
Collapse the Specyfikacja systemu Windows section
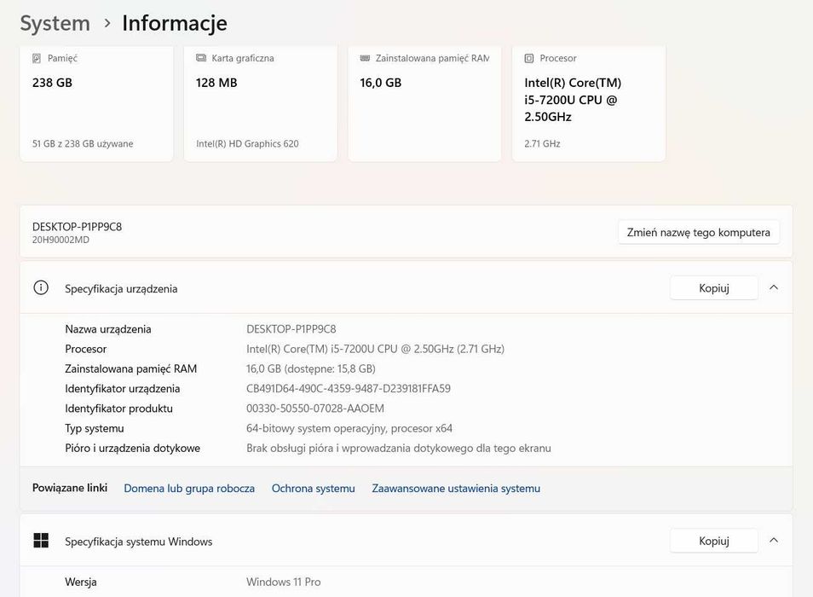click(x=774, y=541)
